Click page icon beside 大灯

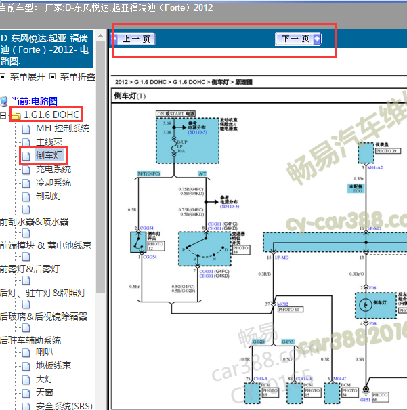point(26,380)
